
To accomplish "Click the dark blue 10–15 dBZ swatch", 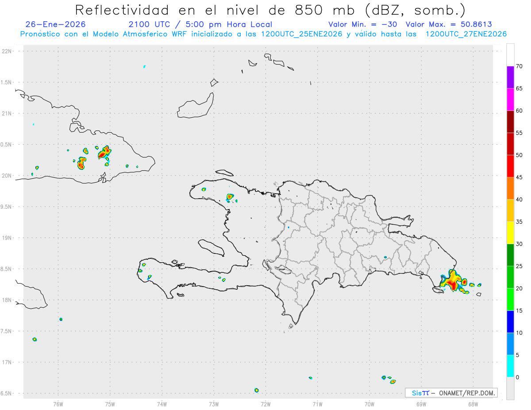I will tap(510, 322).
